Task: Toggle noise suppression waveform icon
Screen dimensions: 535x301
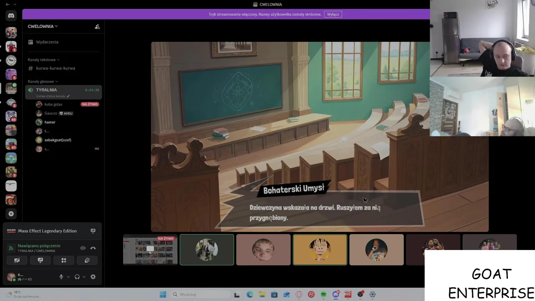Action: 83,248
